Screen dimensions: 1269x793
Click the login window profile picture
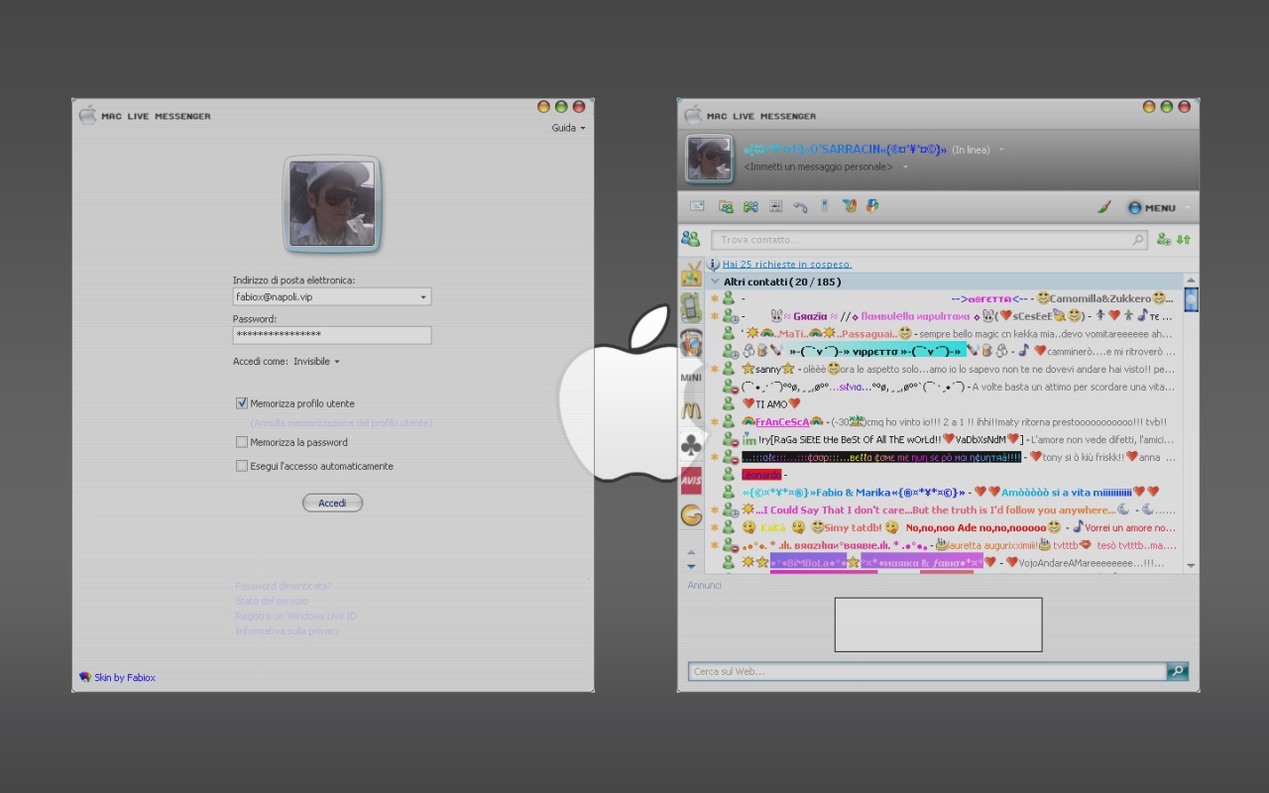tap(332, 204)
